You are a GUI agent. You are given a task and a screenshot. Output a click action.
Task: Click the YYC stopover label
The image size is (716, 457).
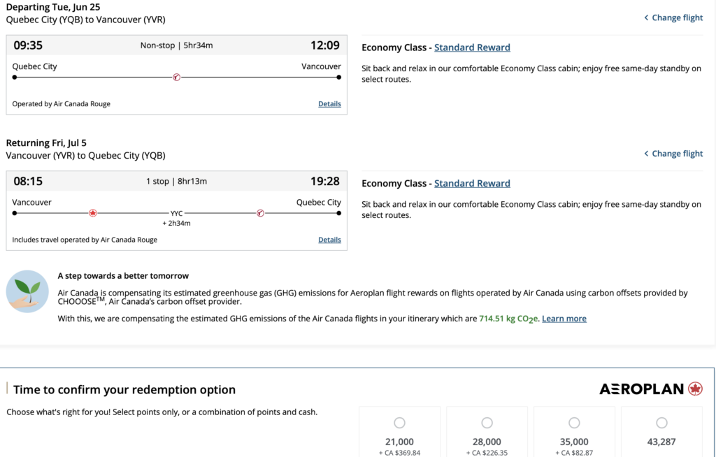[176, 213]
